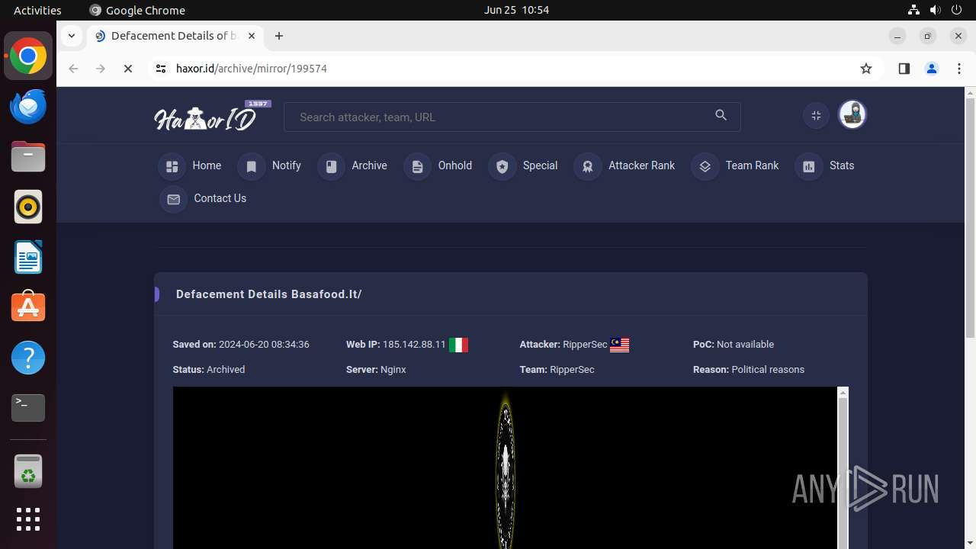Open Terminal from the dock
This screenshot has width=976, height=549.
pos(28,408)
